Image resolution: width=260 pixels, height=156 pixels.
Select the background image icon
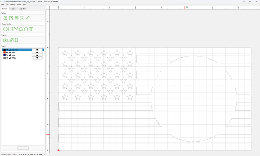coord(22,18)
